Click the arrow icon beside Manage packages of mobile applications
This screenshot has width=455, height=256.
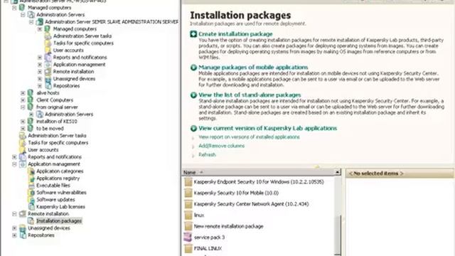pos(193,68)
